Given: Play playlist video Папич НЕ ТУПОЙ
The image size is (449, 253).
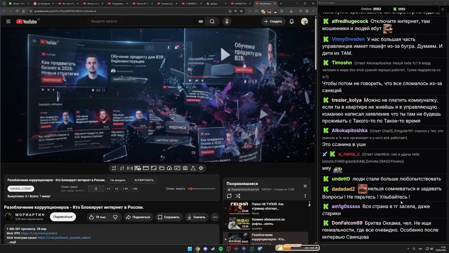Looking at the screenshot, I should point(266,208).
